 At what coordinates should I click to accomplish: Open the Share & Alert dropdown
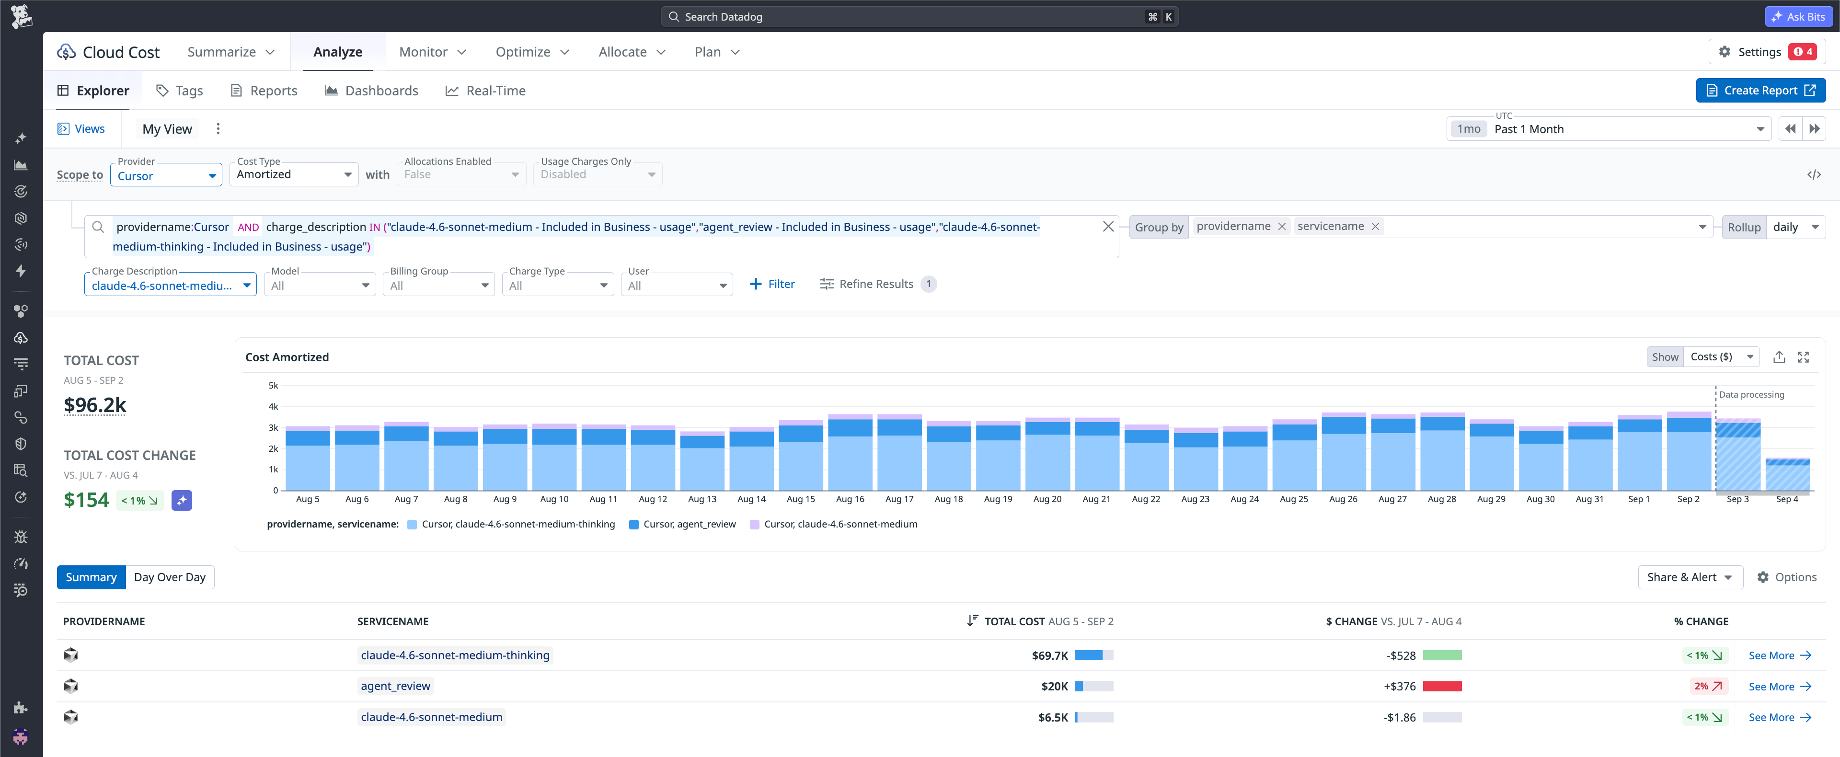[1690, 577]
